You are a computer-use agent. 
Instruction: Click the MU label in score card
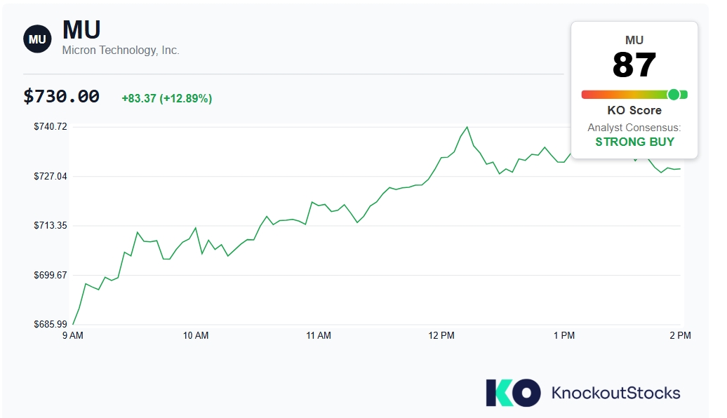[634, 40]
